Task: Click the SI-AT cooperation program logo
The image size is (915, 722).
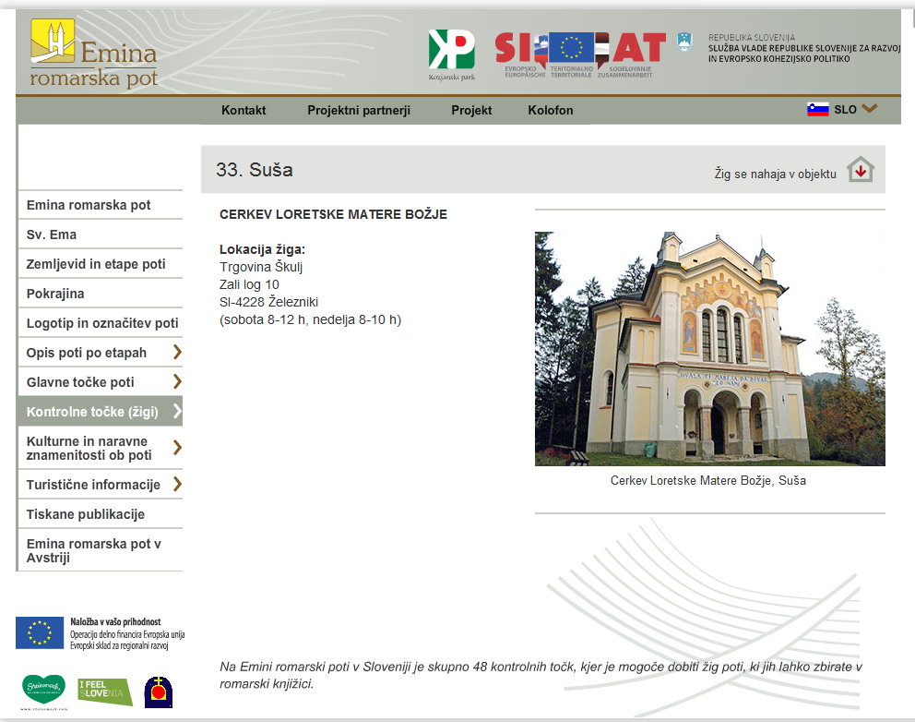Action: click(x=579, y=54)
